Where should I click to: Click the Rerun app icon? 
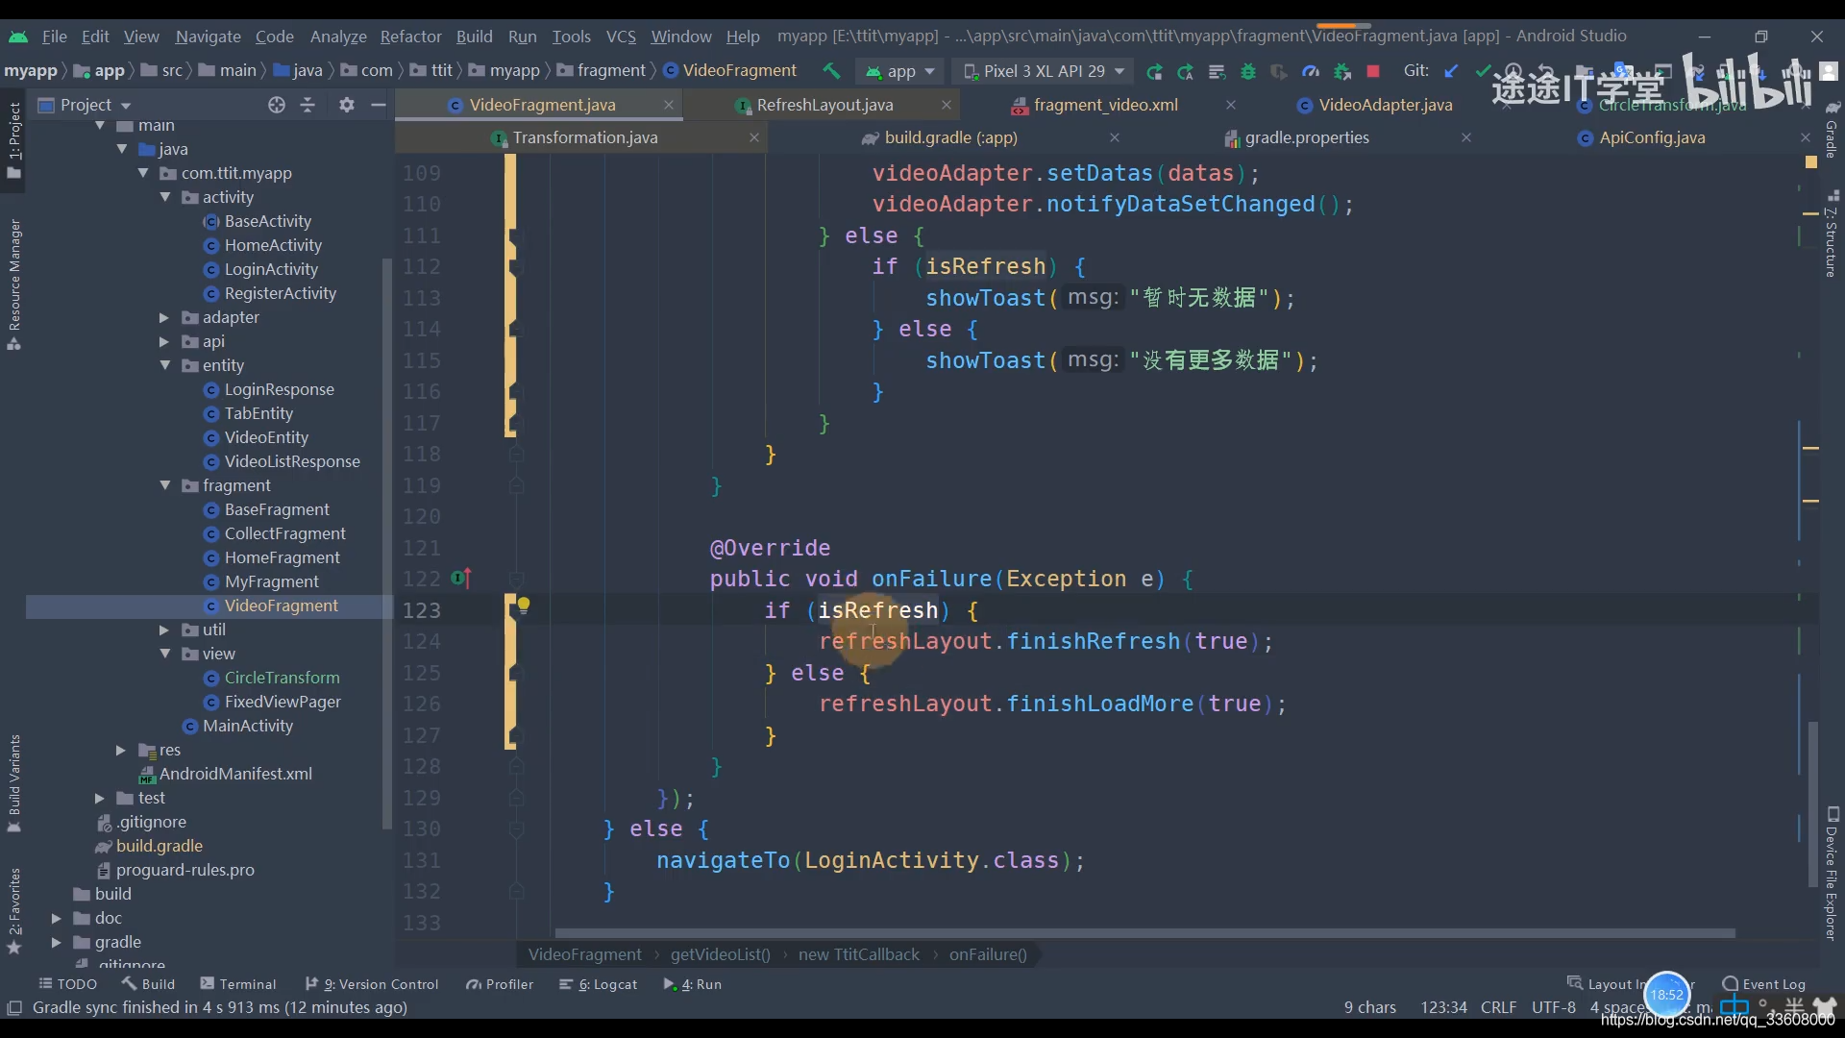1154,71
